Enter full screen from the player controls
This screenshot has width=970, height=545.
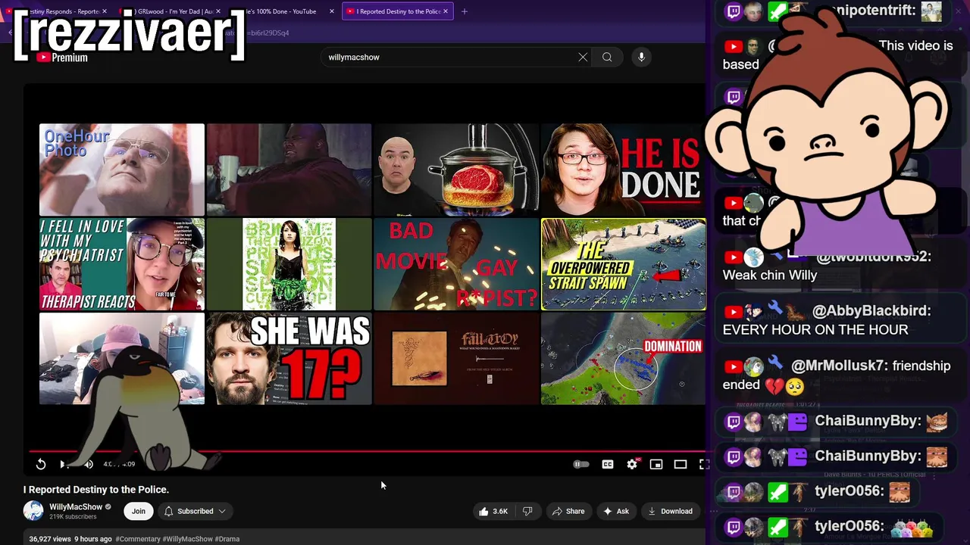click(703, 464)
